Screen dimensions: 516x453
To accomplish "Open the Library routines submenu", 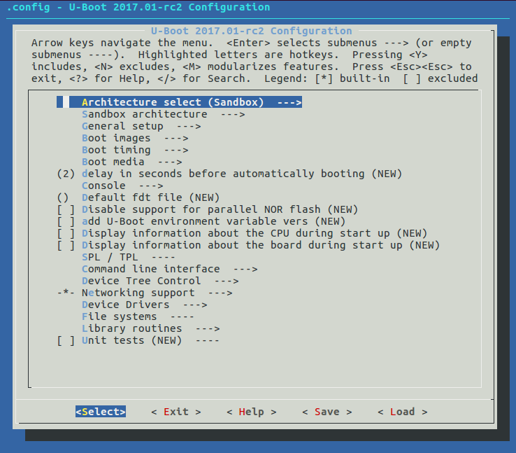I will (x=151, y=328).
